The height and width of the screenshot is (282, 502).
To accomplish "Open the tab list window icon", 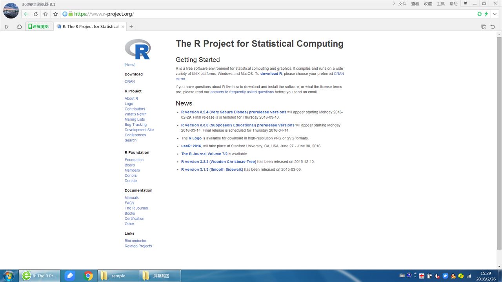I will pyautogui.click(x=484, y=27).
